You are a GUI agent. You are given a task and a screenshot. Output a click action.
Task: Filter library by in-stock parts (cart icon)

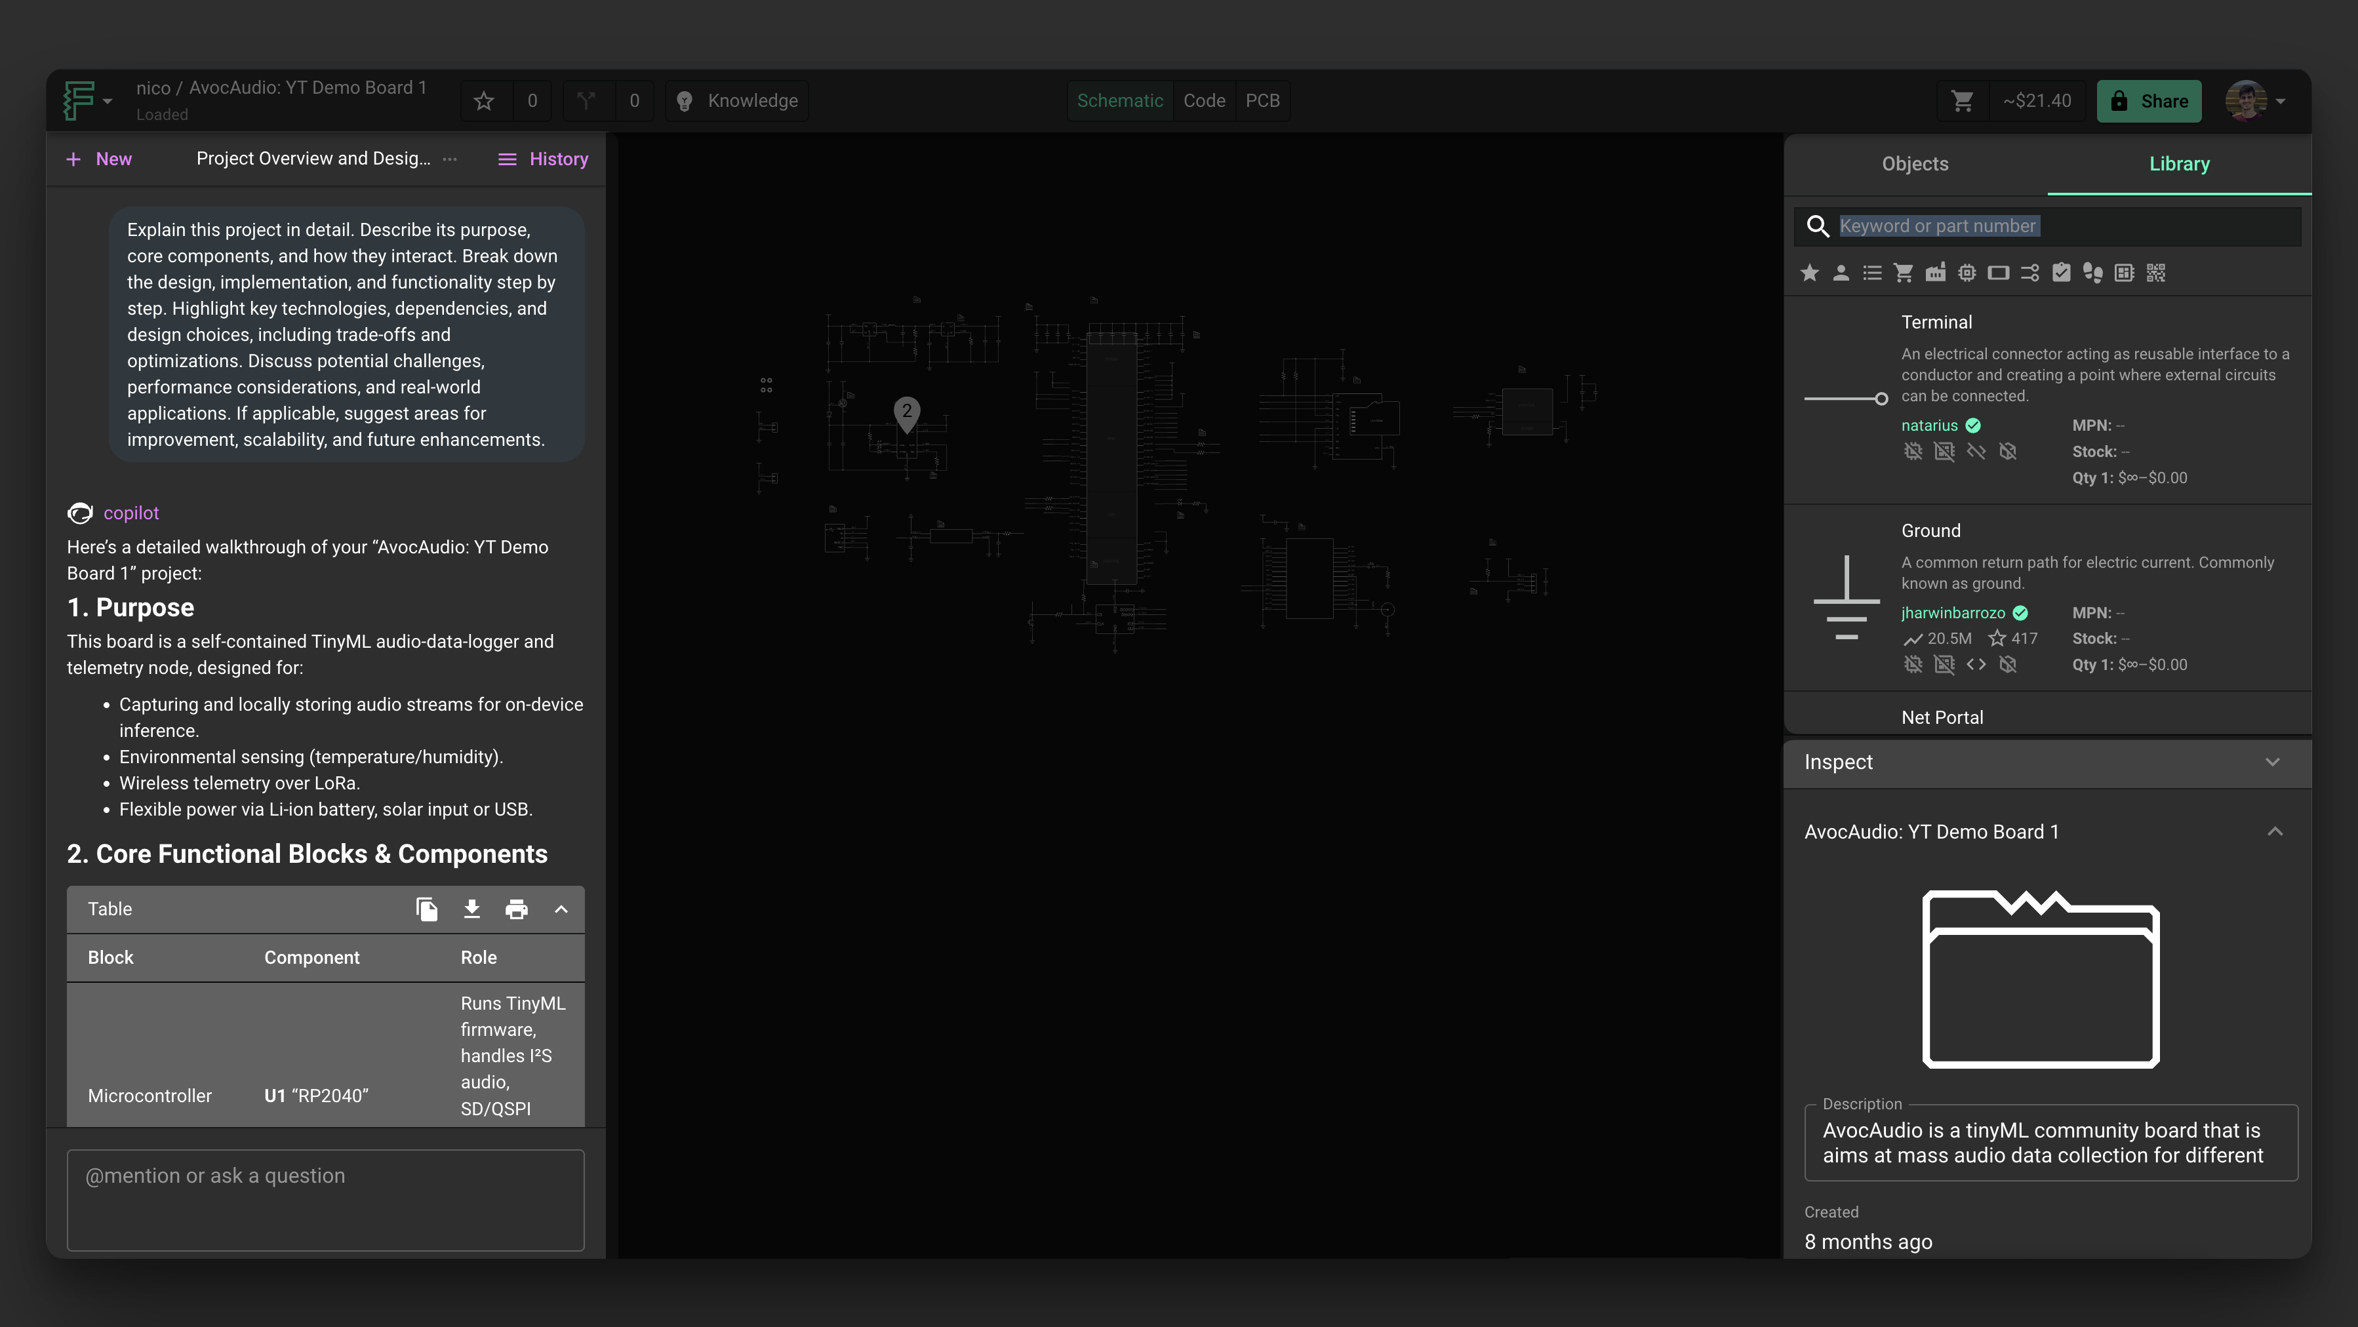pyautogui.click(x=1904, y=273)
